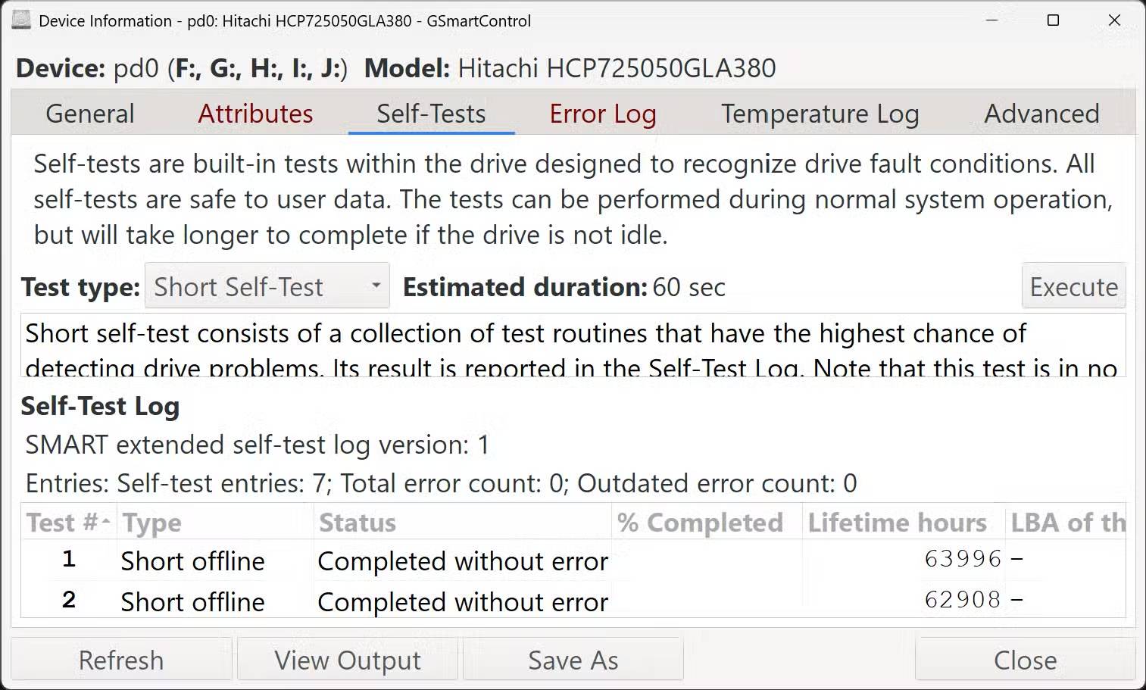1146x690 pixels.
Task: Select the Self-Tests tab
Action: coord(431,114)
